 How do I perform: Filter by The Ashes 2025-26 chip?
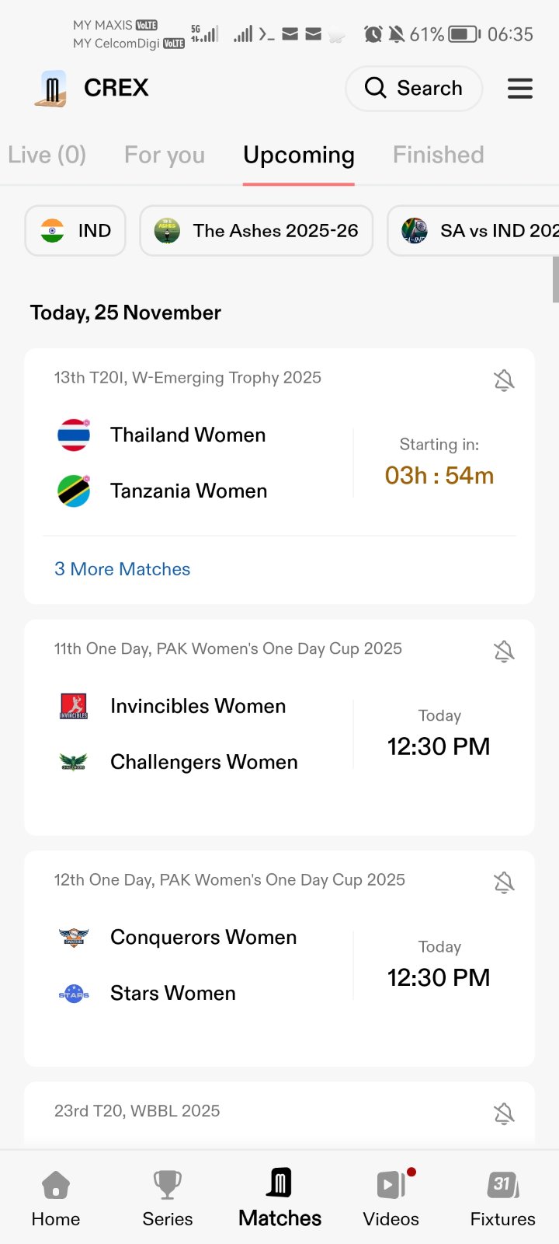tap(256, 231)
